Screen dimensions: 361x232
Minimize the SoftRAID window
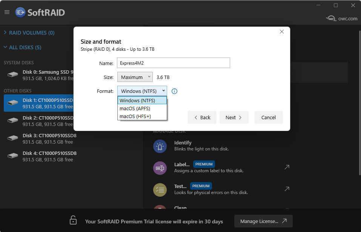point(318,5)
